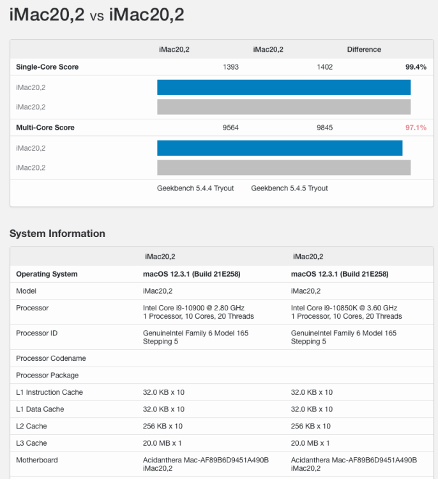Click the first iMac20,2 column header in scores table
The image size is (438, 479).
[174, 49]
